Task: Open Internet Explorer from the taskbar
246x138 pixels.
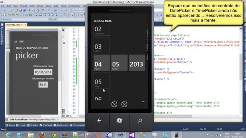Action: tap(8, 135)
